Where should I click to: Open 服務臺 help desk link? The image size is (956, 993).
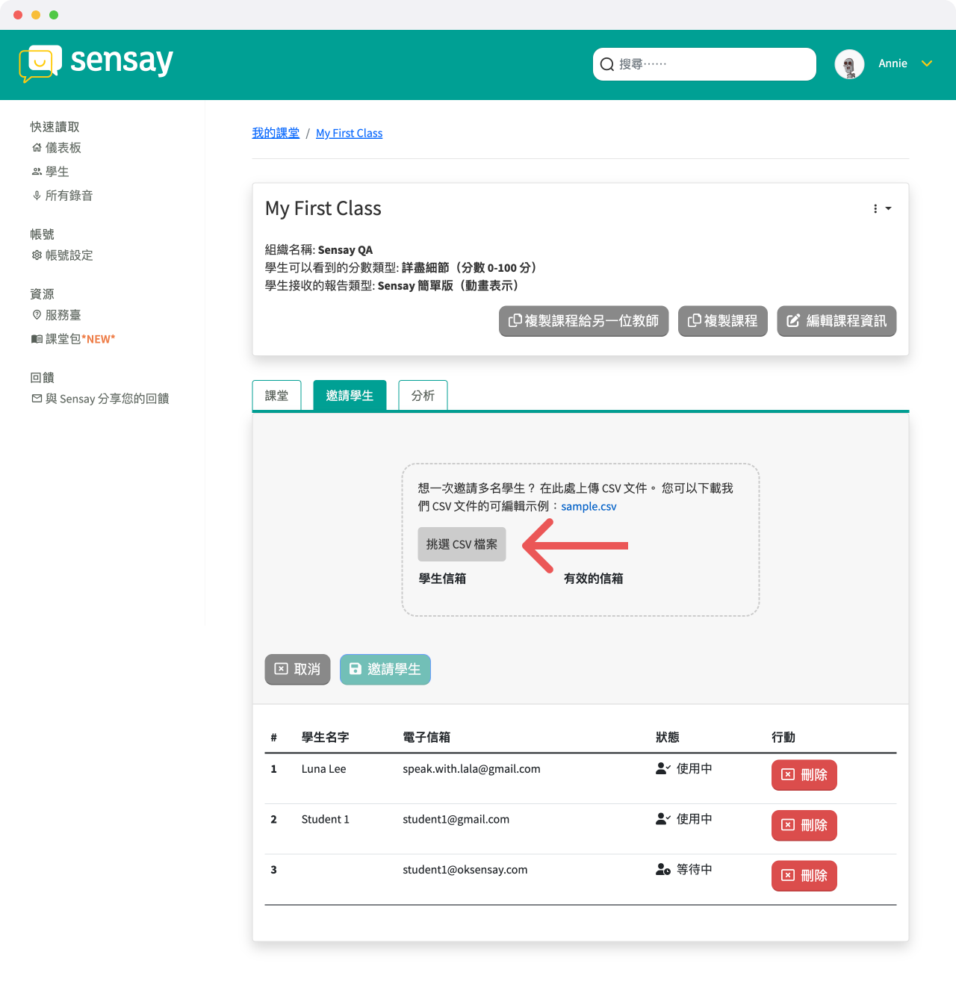(63, 315)
